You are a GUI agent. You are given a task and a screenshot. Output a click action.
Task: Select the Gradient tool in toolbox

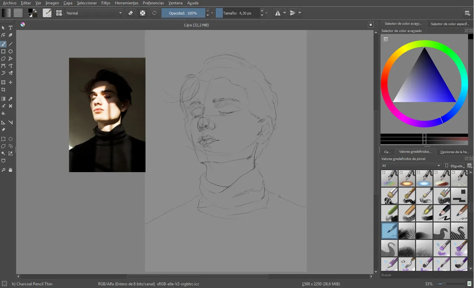[3, 99]
